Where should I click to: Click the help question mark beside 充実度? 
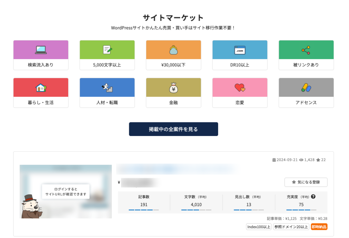[x=313, y=197]
